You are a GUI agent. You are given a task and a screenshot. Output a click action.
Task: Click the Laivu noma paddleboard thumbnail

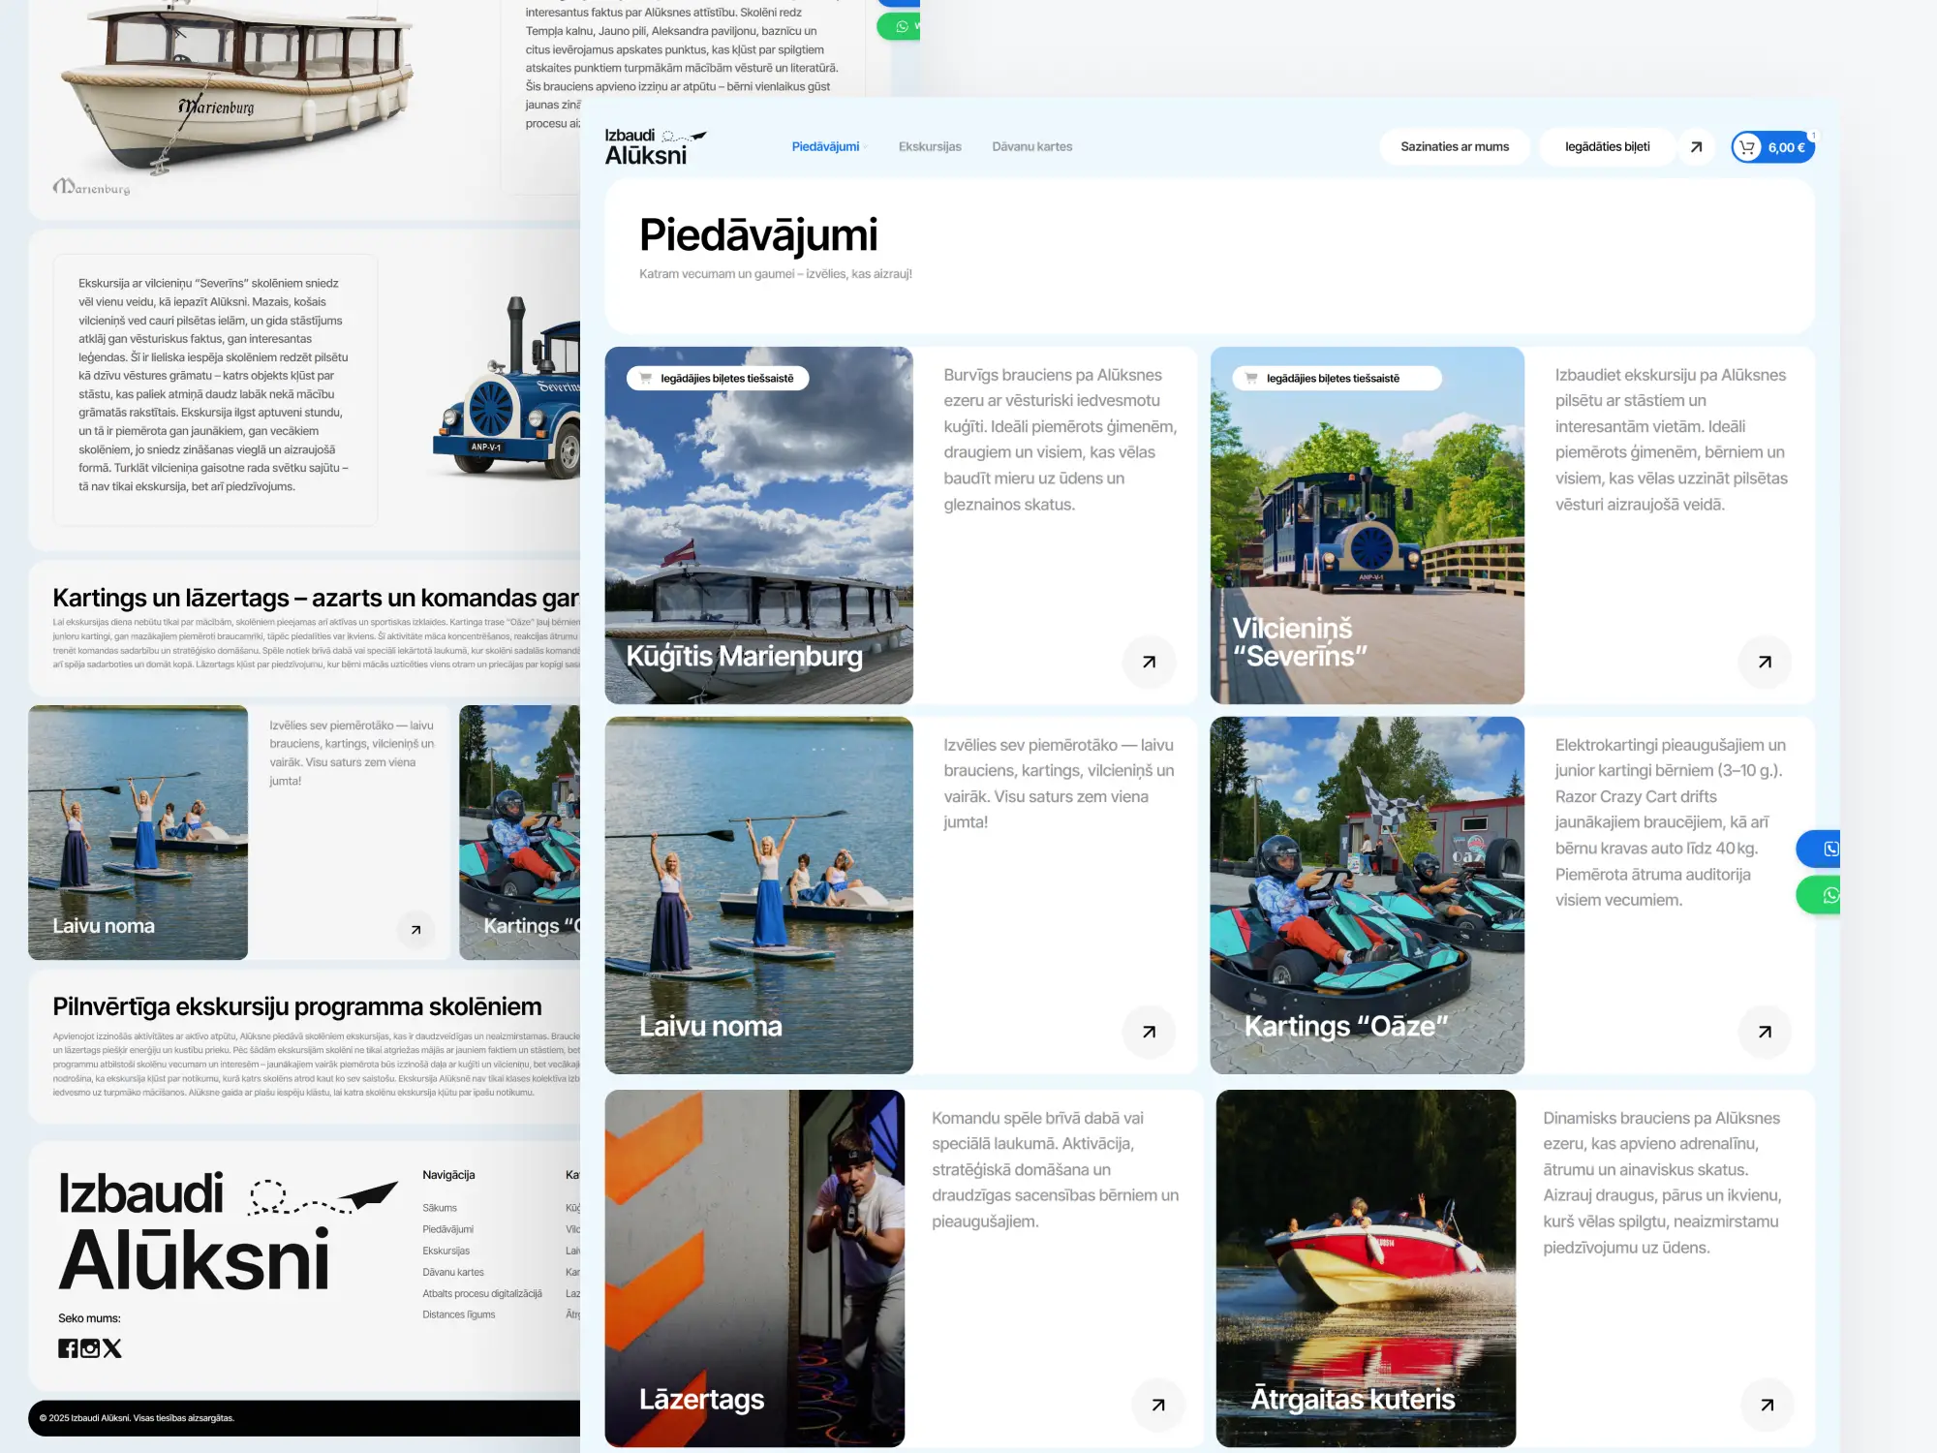(138, 833)
